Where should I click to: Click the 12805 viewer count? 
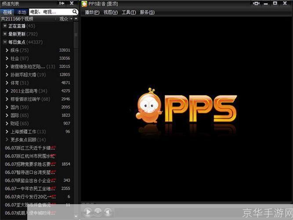(x=65, y=75)
